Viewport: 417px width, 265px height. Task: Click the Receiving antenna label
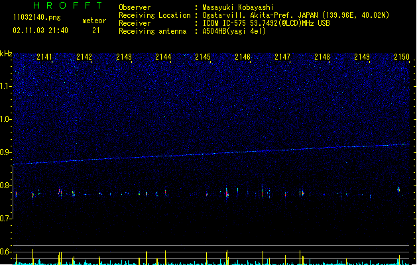(x=152, y=31)
